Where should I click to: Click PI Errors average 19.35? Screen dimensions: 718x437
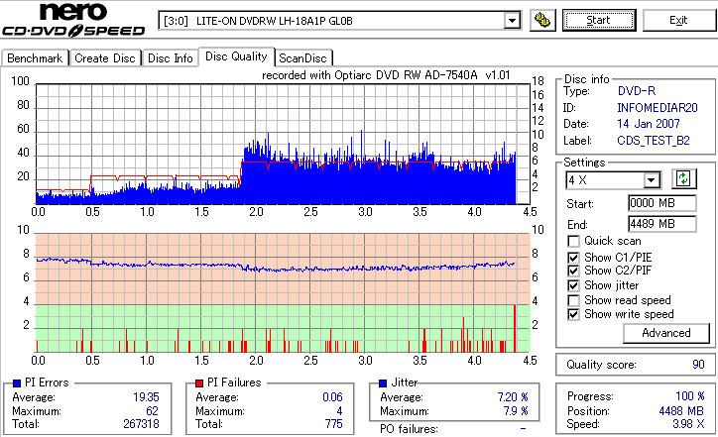click(146, 397)
